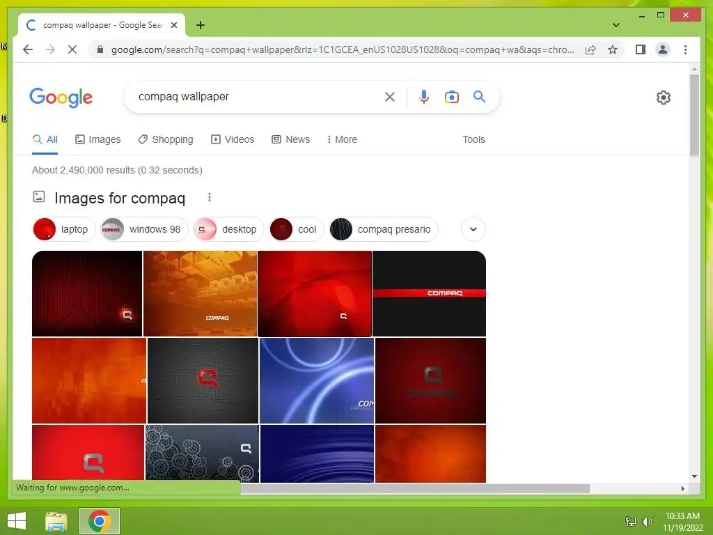The height and width of the screenshot is (535, 713).
Task: Open orange 3D blocks Compaq thumbnail
Action: pos(200,293)
